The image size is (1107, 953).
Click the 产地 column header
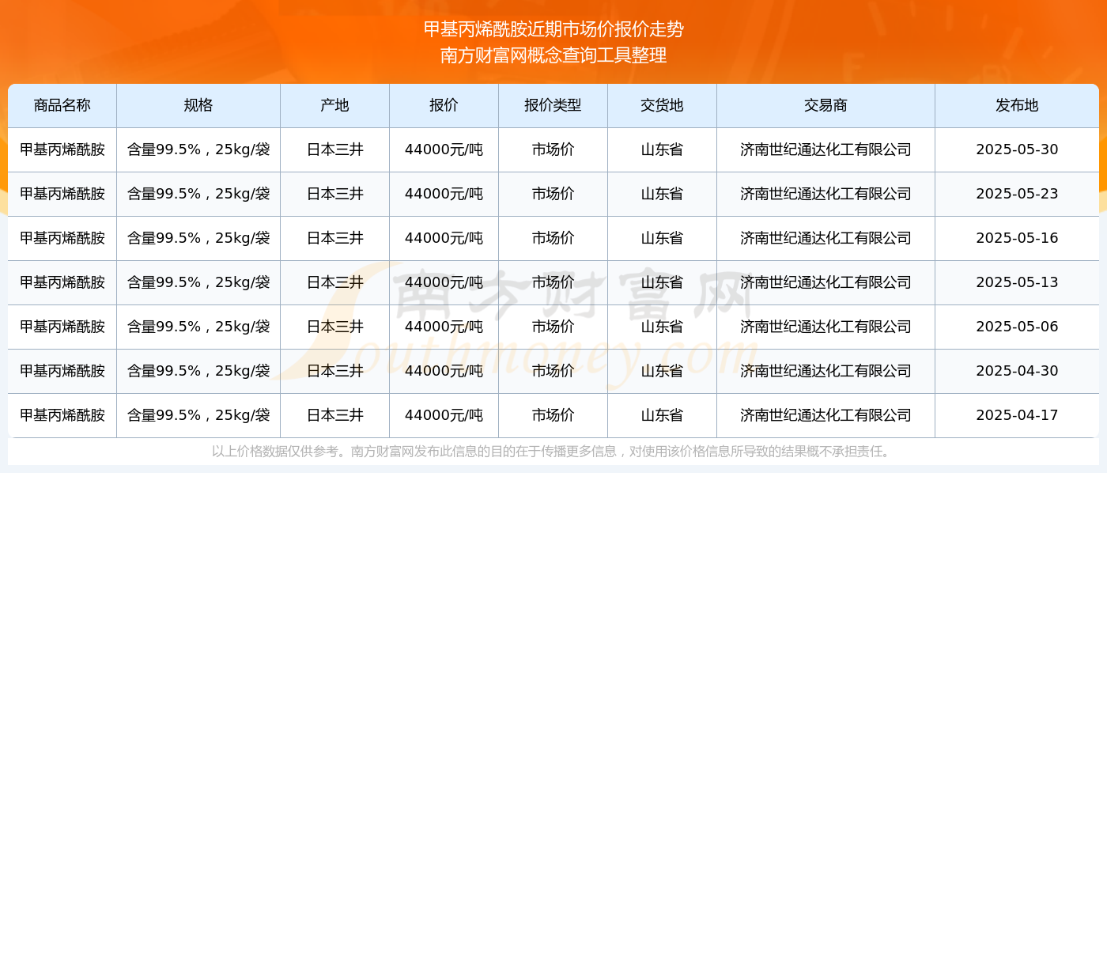coord(335,105)
